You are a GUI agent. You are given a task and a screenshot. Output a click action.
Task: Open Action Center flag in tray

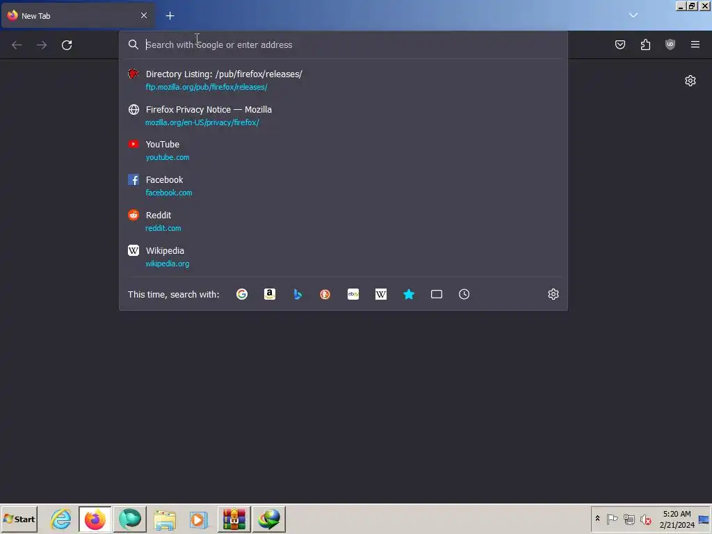(612, 519)
